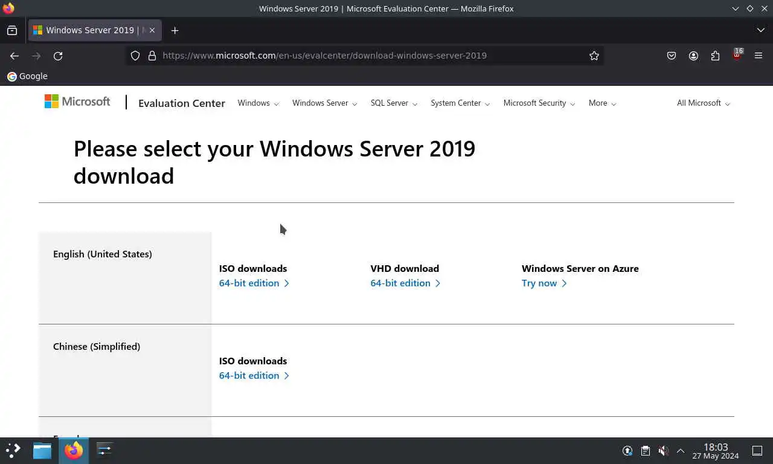The image size is (773, 464).
Task: Open the clipboard tray icon
Action: click(645, 451)
